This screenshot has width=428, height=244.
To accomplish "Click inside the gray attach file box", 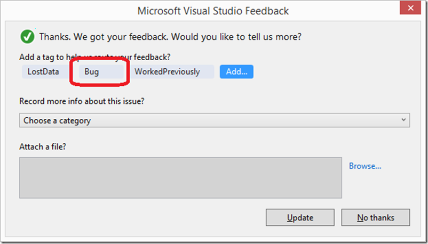I will pyautogui.click(x=180, y=177).
